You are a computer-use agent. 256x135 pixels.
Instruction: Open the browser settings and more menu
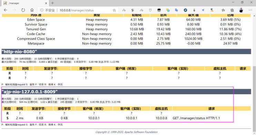(250, 10)
